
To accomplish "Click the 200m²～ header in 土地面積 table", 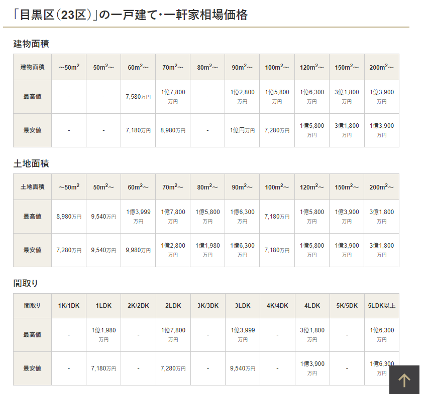I will pyautogui.click(x=382, y=187).
